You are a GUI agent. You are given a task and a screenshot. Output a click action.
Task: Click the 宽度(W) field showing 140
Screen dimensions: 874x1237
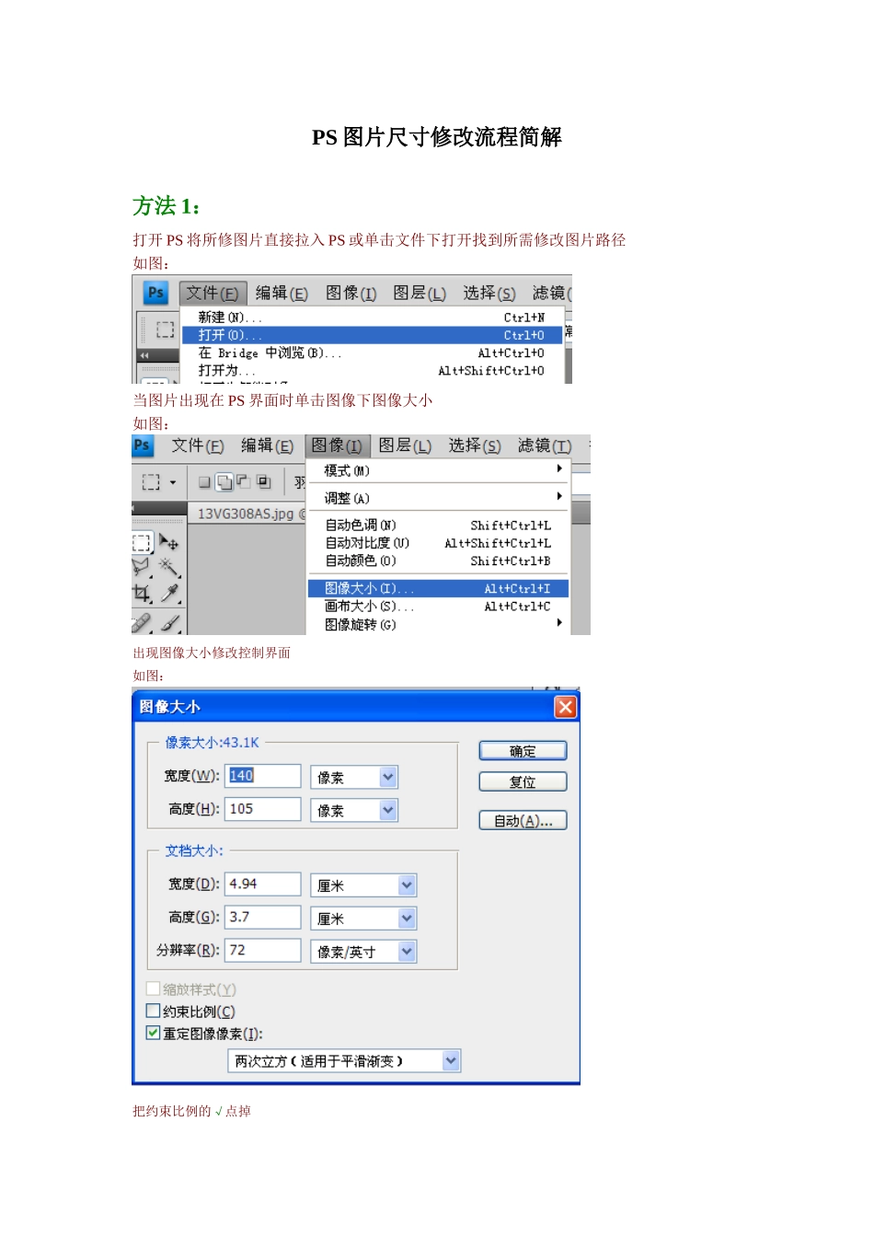(x=263, y=776)
